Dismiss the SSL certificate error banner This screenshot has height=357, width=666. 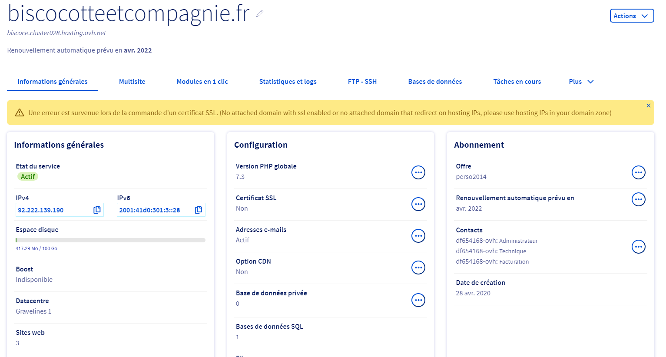point(648,106)
